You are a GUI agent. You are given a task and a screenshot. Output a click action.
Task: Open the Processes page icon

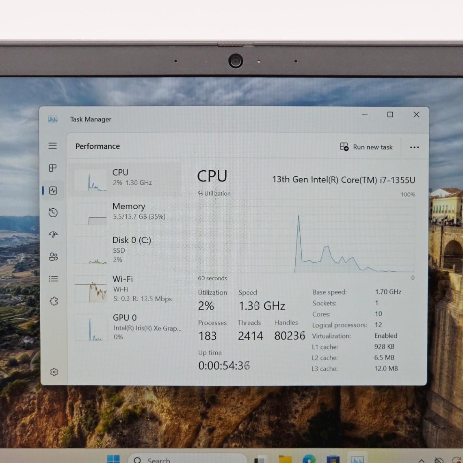(x=52, y=168)
